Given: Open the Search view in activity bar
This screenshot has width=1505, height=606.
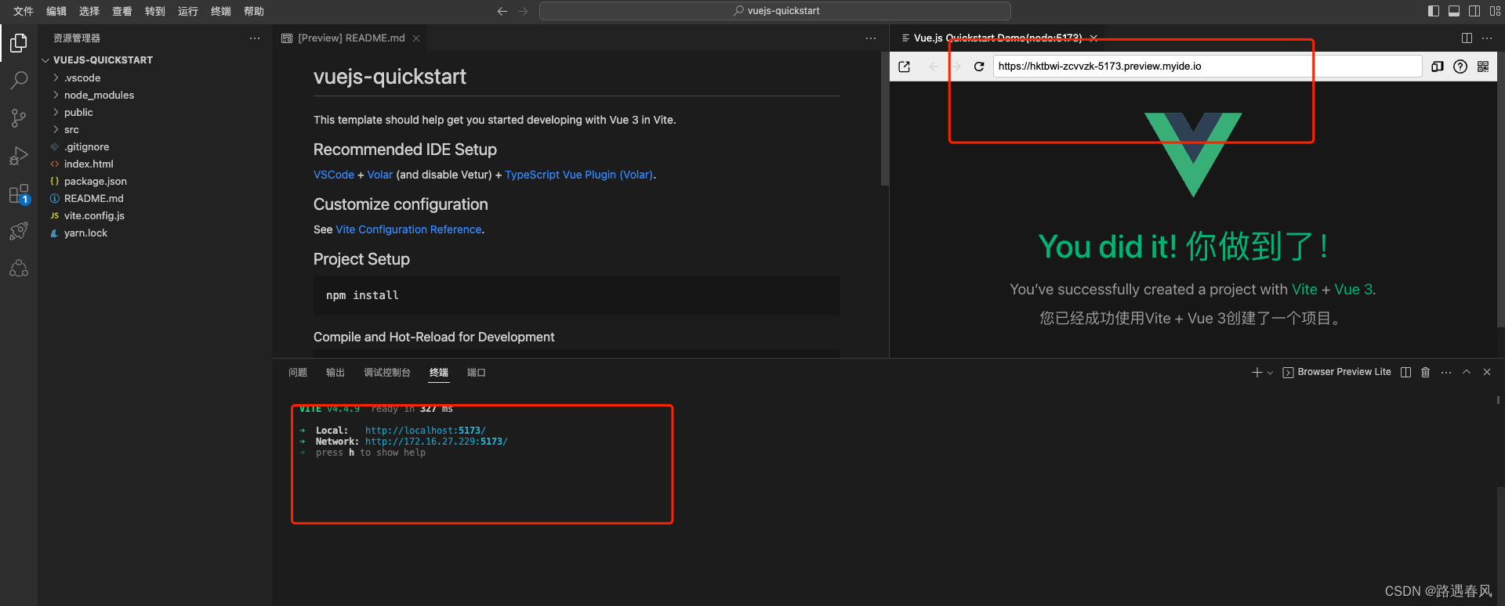Looking at the screenshot, I should click(19, 80).
